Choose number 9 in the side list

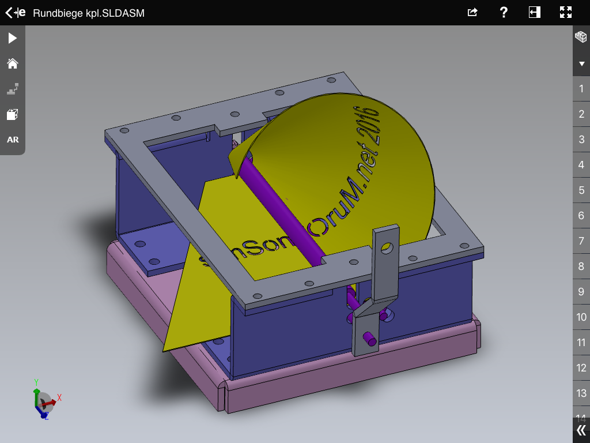(x=581, y=292)
